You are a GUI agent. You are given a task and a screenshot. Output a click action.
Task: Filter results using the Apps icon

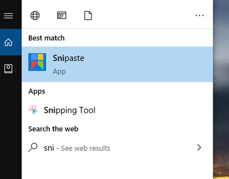pyautogui.click(x=62, y=15)
